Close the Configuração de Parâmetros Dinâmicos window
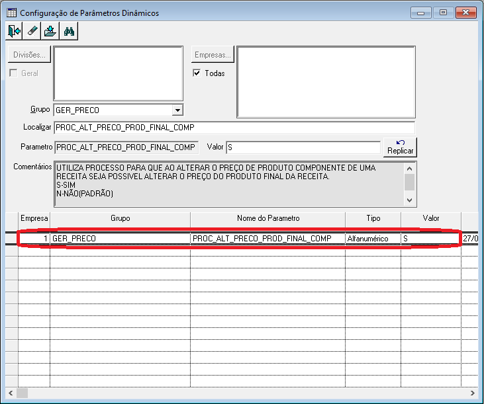 [466, 13]
